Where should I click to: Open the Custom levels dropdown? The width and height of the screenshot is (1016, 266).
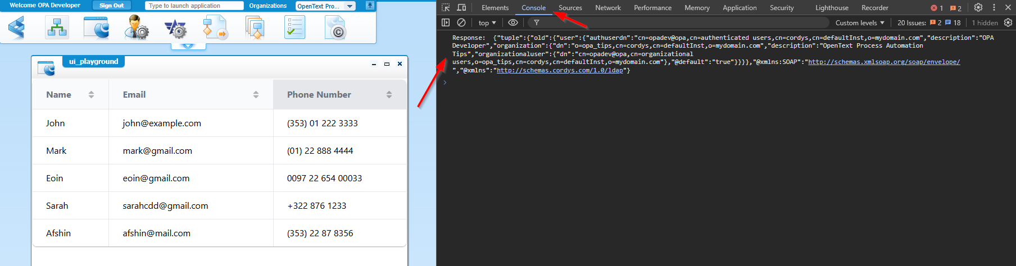coord(860,22)
